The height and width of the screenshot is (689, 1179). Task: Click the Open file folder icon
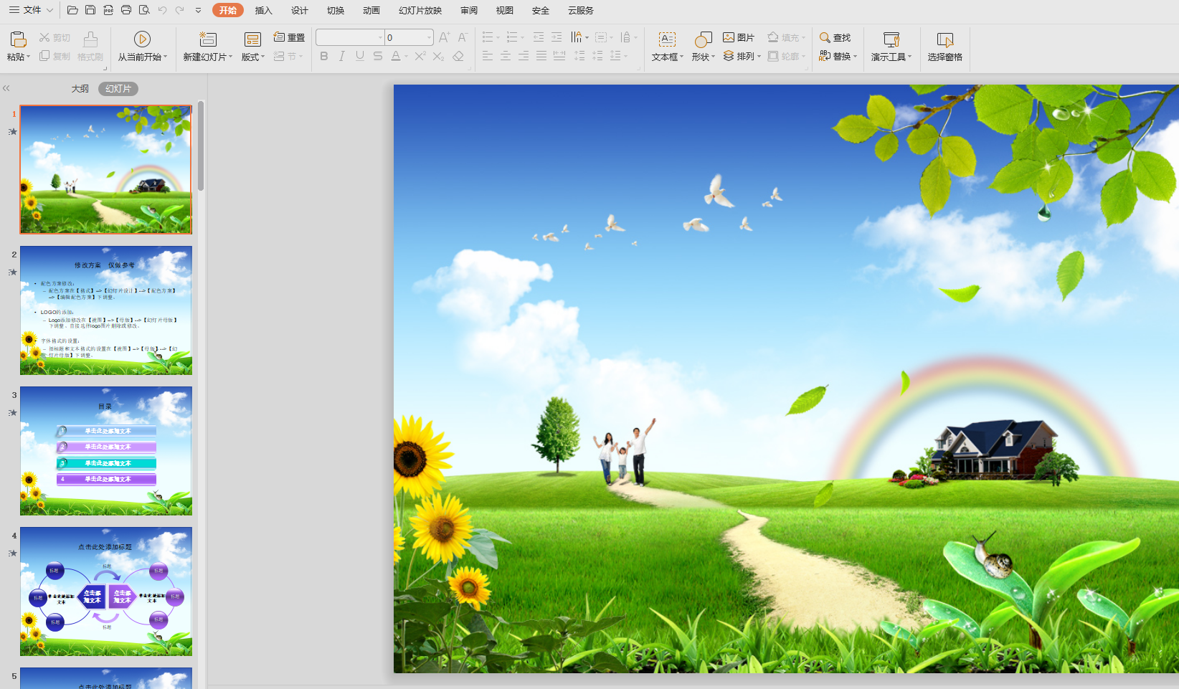72,10
